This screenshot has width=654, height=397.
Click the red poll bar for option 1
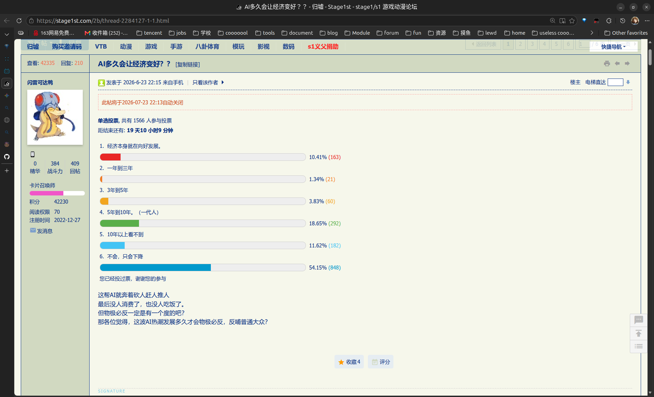[x=110, y=157]
